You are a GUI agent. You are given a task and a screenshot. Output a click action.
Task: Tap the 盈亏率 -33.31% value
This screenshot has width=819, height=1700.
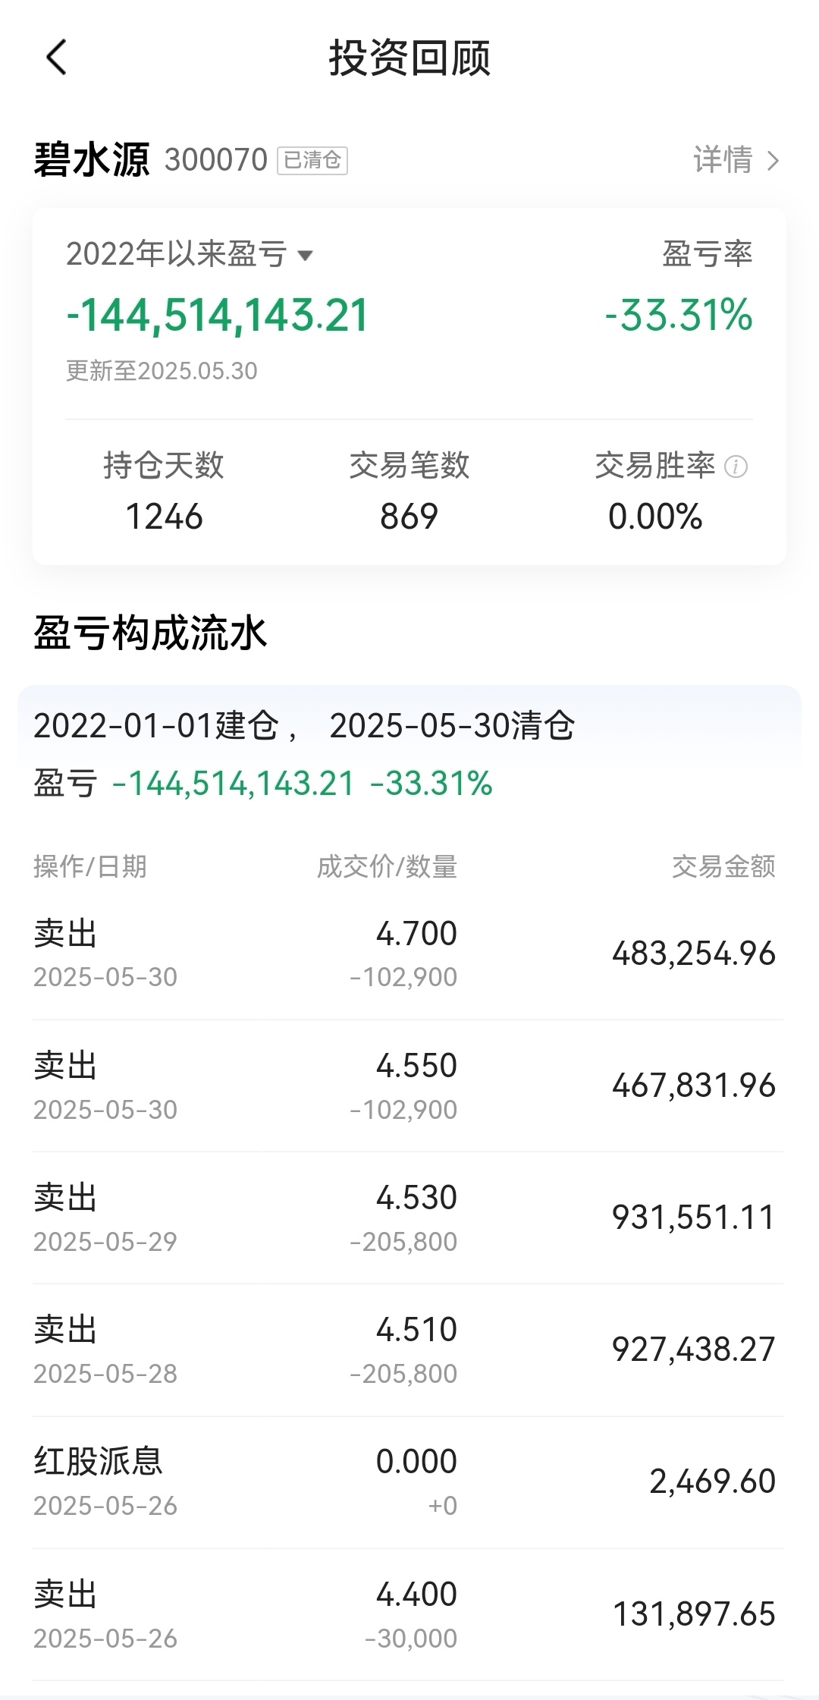(679, 315)
